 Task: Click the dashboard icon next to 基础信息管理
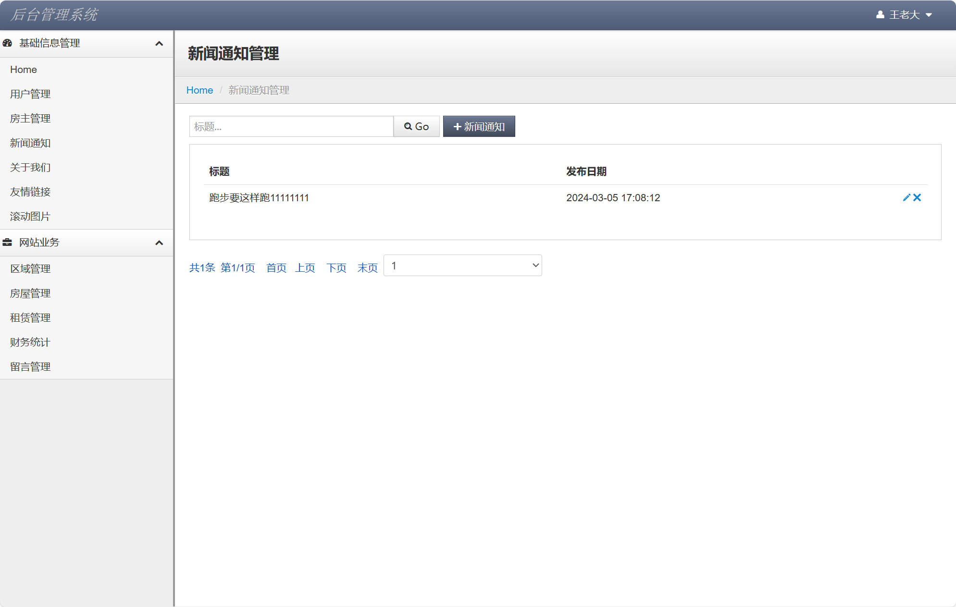pos(7,43)
